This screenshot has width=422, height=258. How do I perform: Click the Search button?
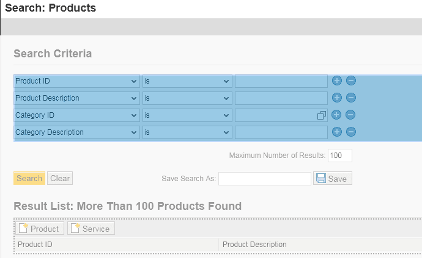[x=29, y=178]
